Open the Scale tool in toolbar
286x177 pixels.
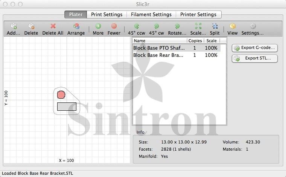click(198, 27)
